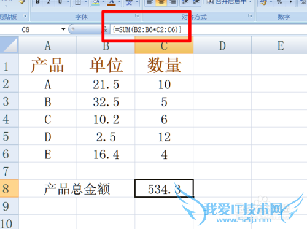307x229 pixels.
Task: Open the clipboard (剪贴板) dialog launcher
Action: [25, 15]
